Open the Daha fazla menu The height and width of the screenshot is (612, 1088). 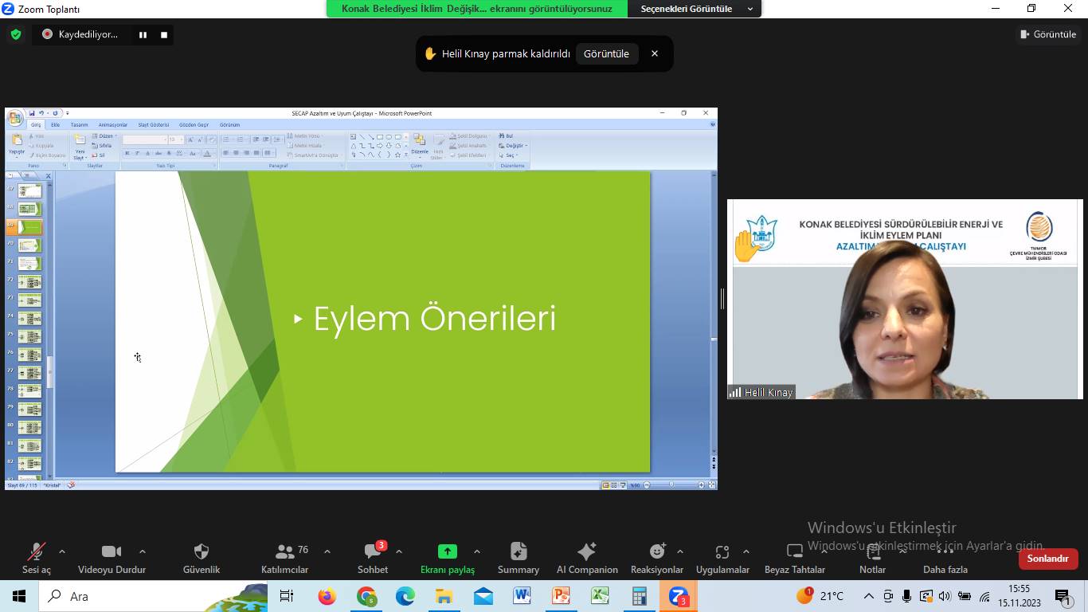[945, 551]
